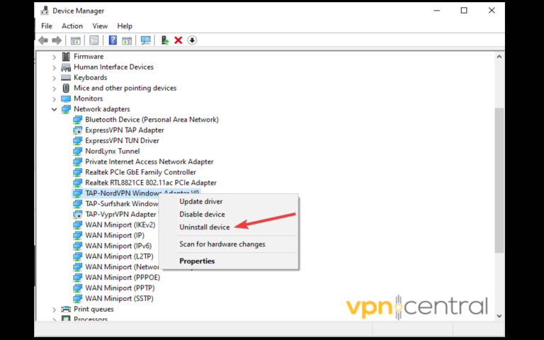
Task: Collapse the Network adapters category
Action: [55, 109]
